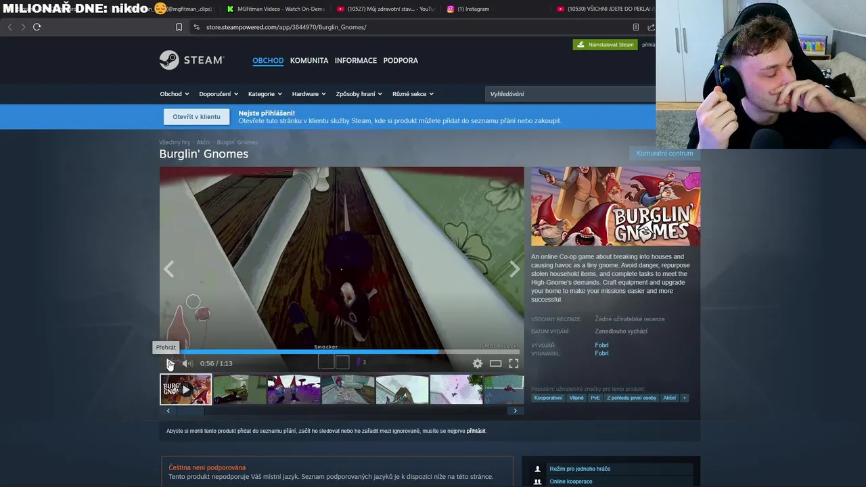
Task: Click the Steam logo in the header
Action: (191, 60)
